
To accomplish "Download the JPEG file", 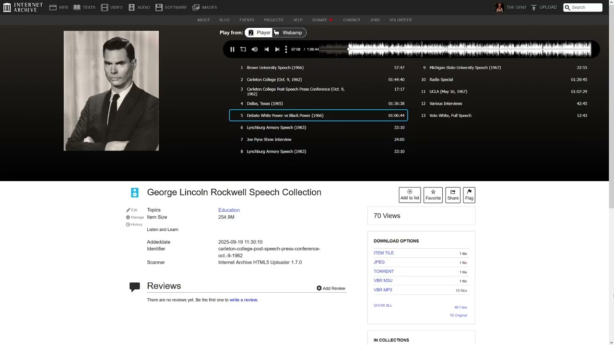I will 379,262.
